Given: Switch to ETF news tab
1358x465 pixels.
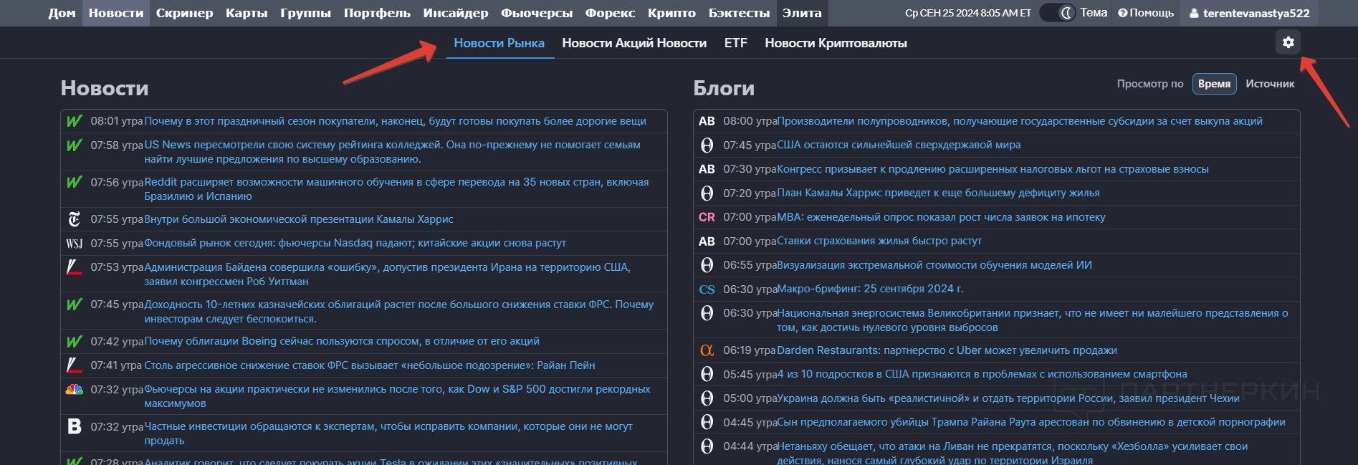Looking at the screenshot, I should (735, 43).
